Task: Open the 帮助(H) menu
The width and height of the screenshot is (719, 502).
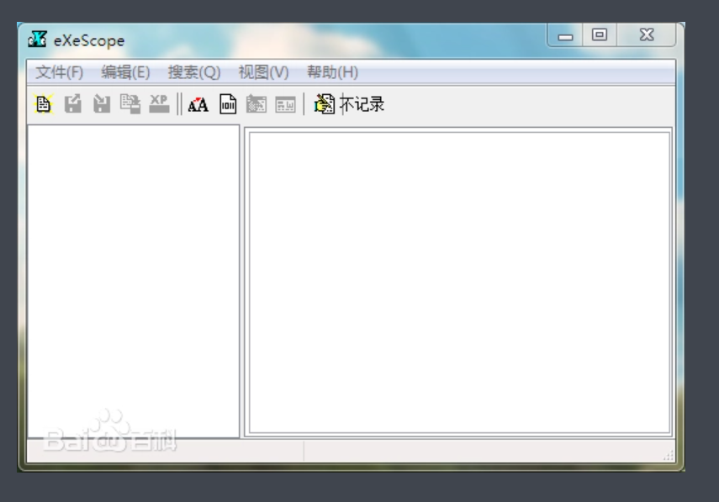Action: (x=332, y=72)
